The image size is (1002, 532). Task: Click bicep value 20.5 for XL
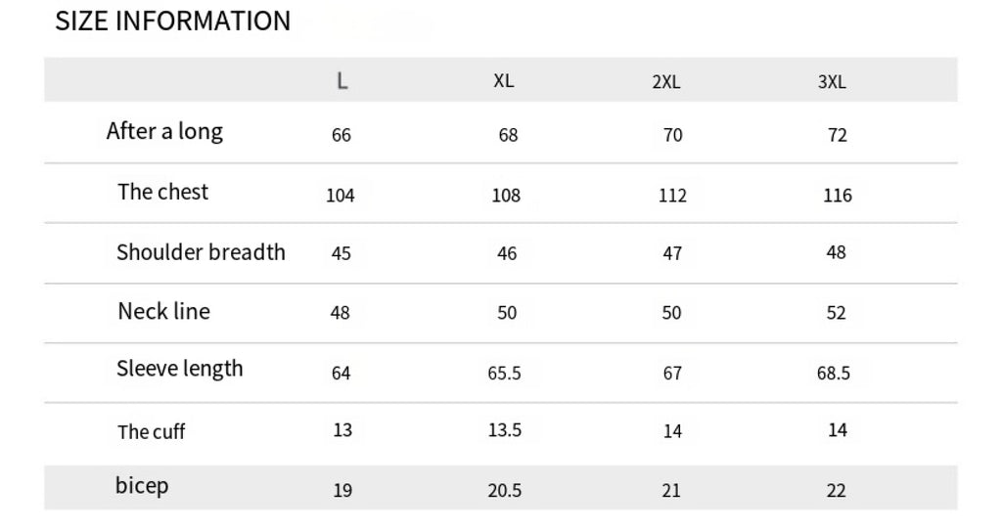(504, 491)
